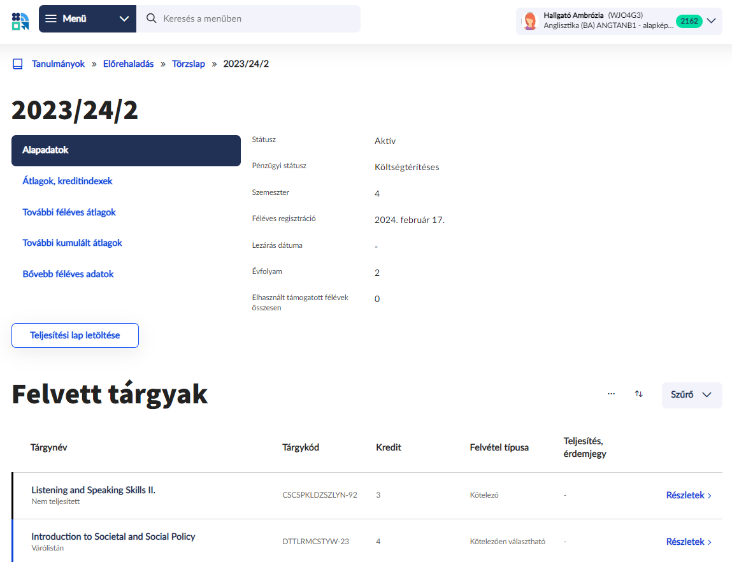Go to Előrehaladás in breadcrumb
The image size is (732, 562).
129,64
